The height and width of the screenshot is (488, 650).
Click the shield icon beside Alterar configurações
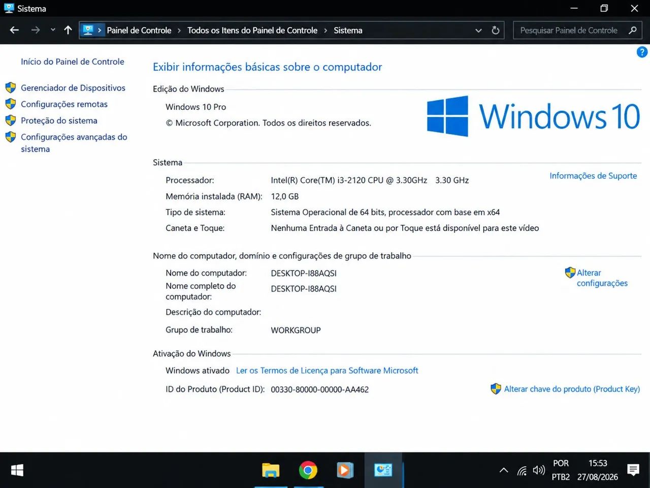click(x=570, y=273)
